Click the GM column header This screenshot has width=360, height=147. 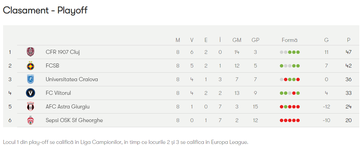(x=237, y=40)
